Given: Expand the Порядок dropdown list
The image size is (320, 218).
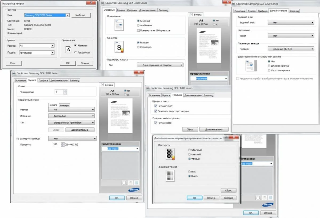Looking at the screenshot, I should point(291,49).
